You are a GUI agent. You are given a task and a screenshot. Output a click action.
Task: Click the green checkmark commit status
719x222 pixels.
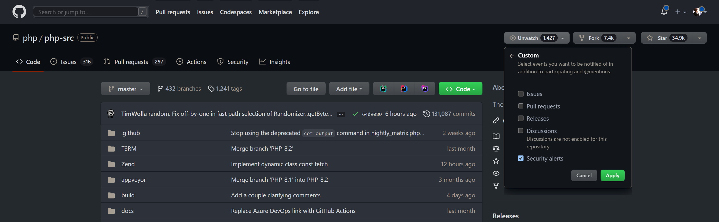(355, 114)
